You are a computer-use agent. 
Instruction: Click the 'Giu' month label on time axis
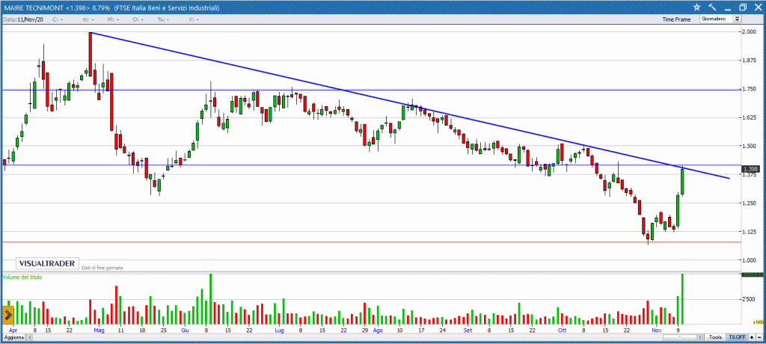186,331
